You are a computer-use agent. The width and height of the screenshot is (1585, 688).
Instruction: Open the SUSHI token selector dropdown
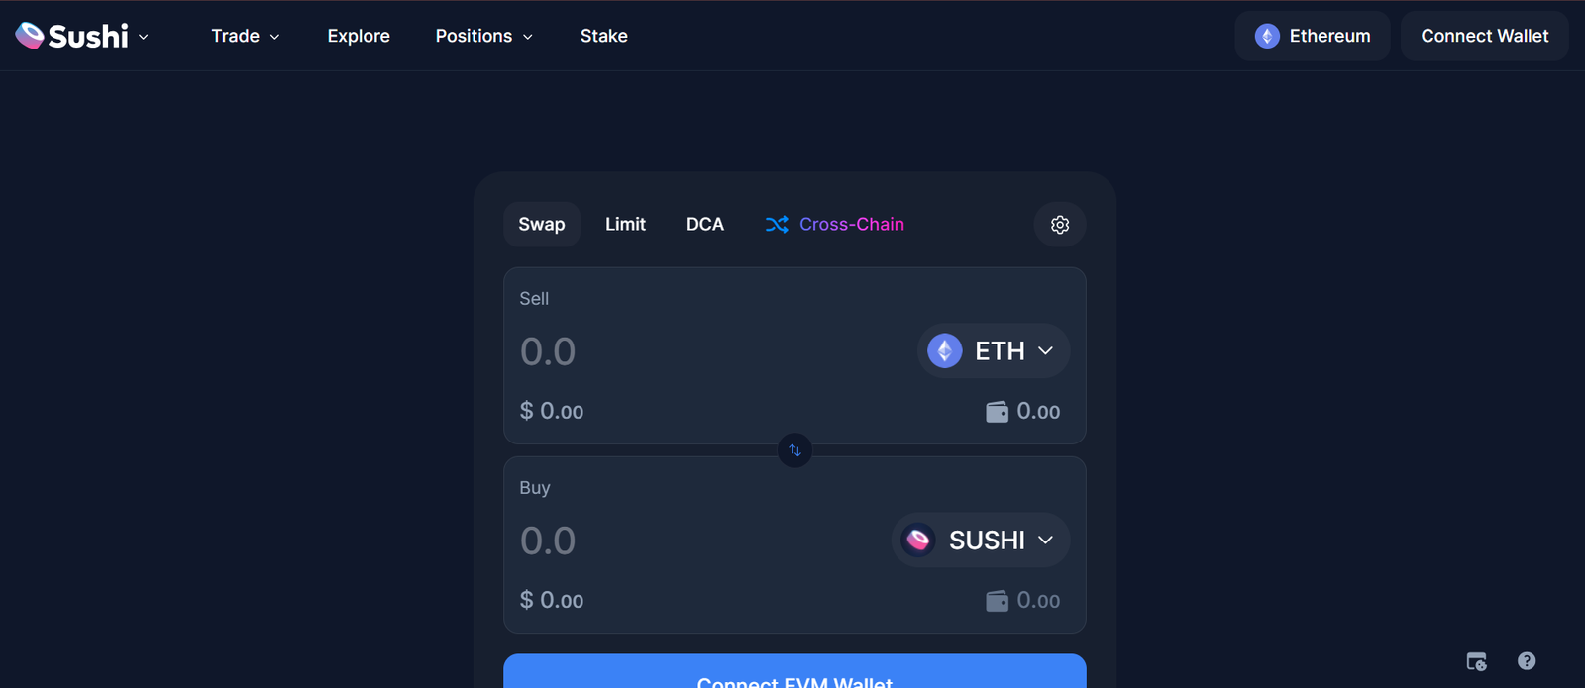[x=980, y=541]
